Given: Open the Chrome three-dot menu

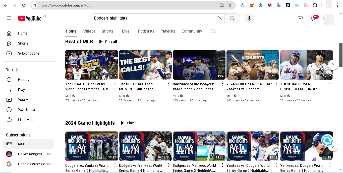Looking at the screenshot, I should point(337,5).
